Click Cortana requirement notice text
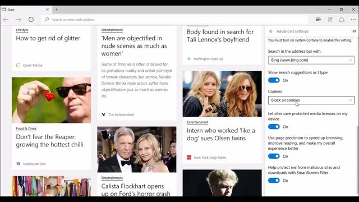 coord(310,40)
